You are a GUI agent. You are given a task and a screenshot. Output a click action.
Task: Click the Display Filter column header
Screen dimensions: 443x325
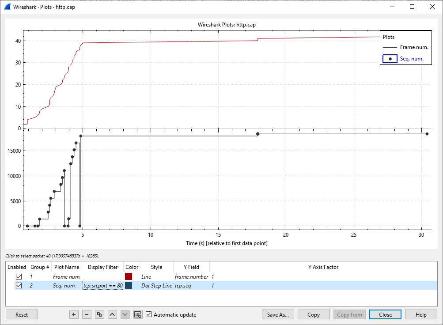tap(102, 267)
